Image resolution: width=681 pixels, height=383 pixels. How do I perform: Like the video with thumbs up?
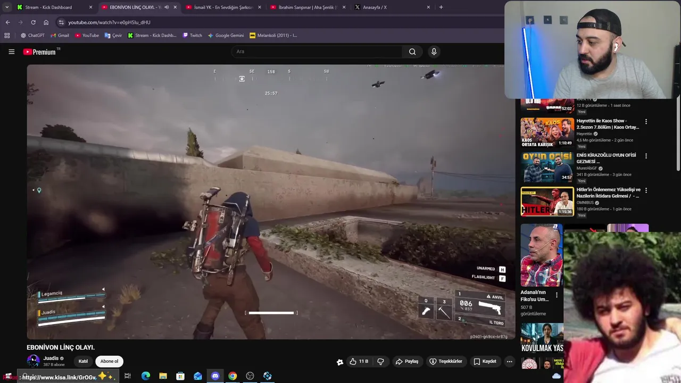359,361
